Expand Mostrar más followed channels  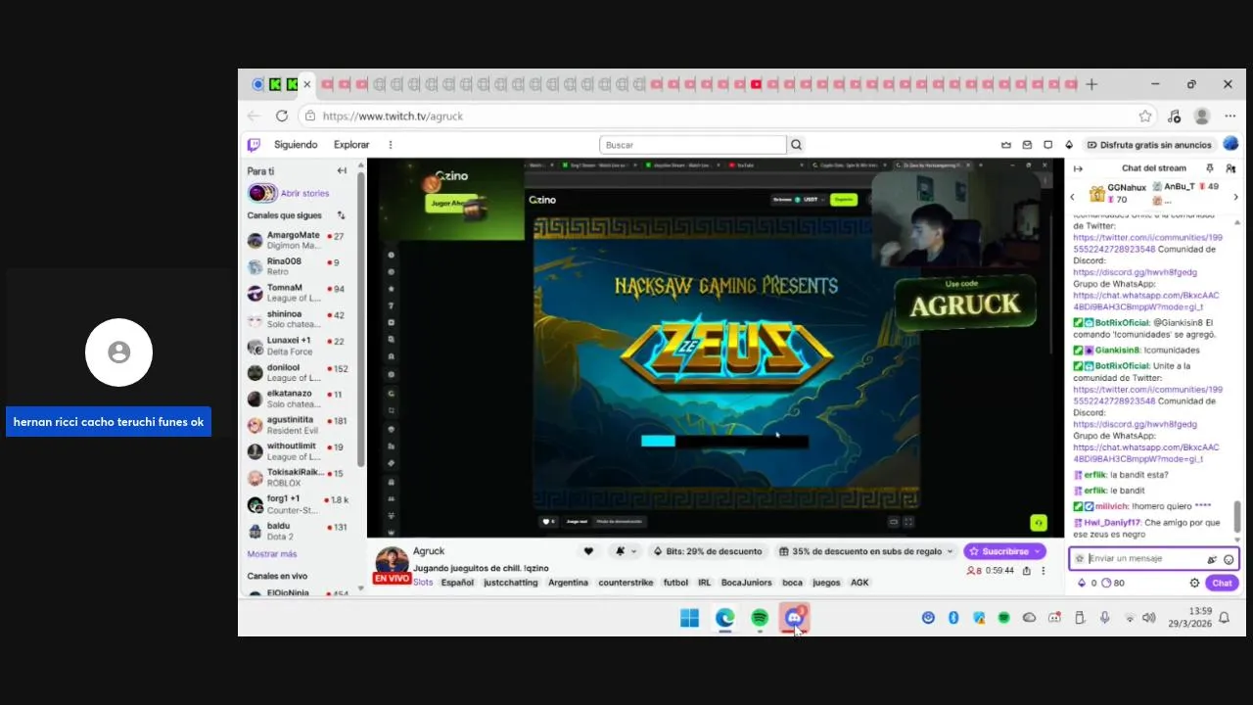[272, 554]
